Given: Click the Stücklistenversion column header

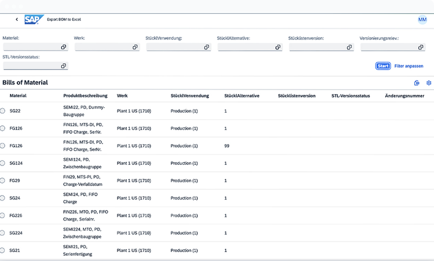Looking at the screenshot, I should pyautogui.click(x=297, y=95).
